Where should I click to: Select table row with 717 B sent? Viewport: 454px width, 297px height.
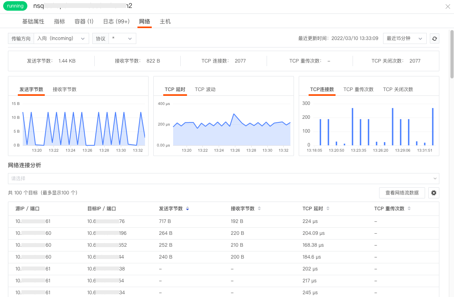pyautogui.click(x=223, y=221)
